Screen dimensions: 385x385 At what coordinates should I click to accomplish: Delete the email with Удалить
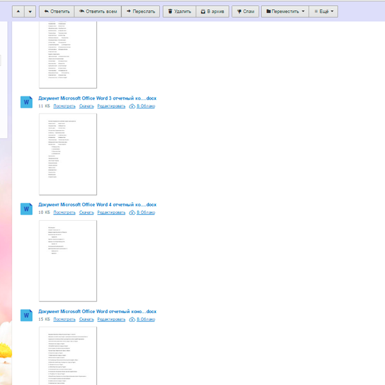[178, 12]
